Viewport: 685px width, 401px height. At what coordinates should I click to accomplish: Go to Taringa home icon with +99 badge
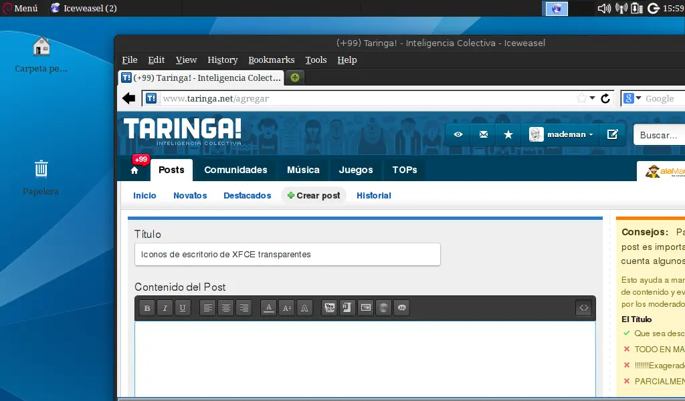tap(134, 170)
